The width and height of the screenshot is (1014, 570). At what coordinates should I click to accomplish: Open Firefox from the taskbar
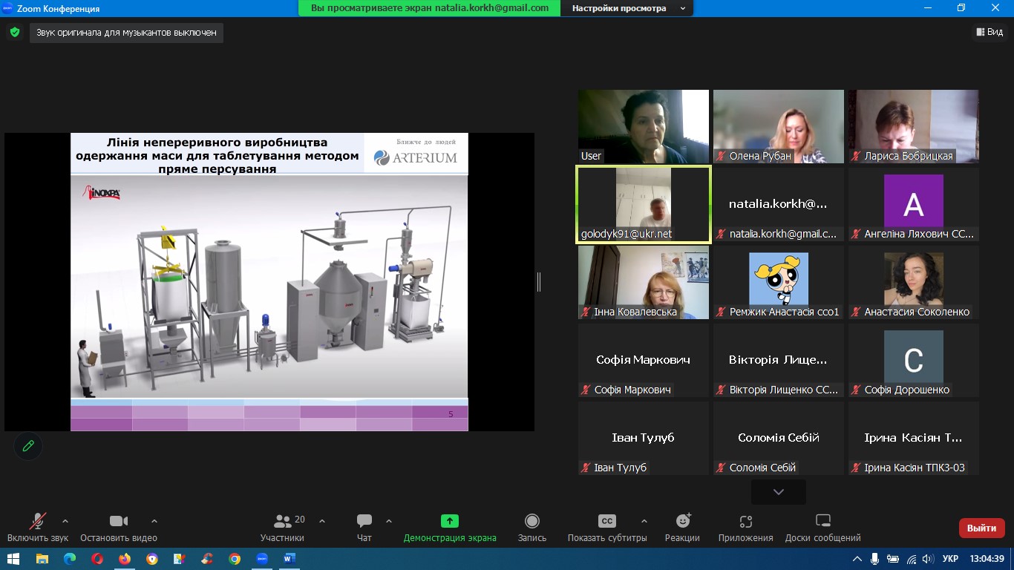tap(125, 559)
